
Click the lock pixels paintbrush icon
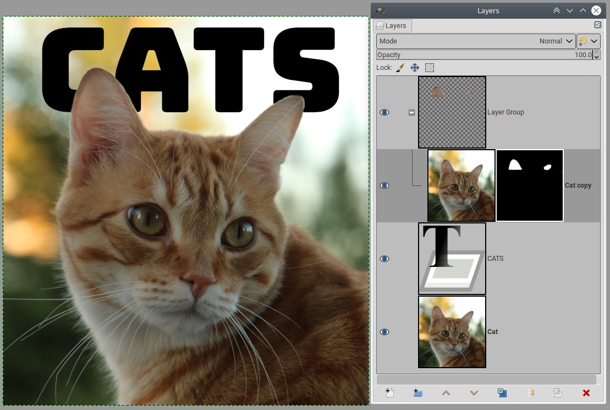coord(400,67)
